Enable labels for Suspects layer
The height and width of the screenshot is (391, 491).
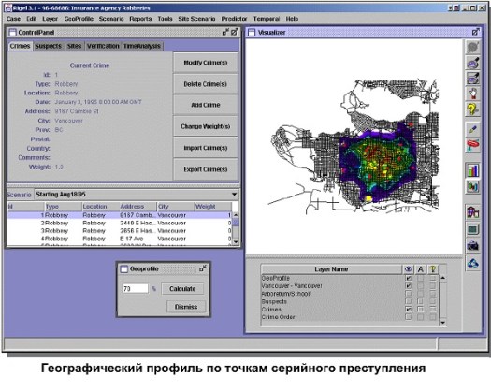(421, 301)
